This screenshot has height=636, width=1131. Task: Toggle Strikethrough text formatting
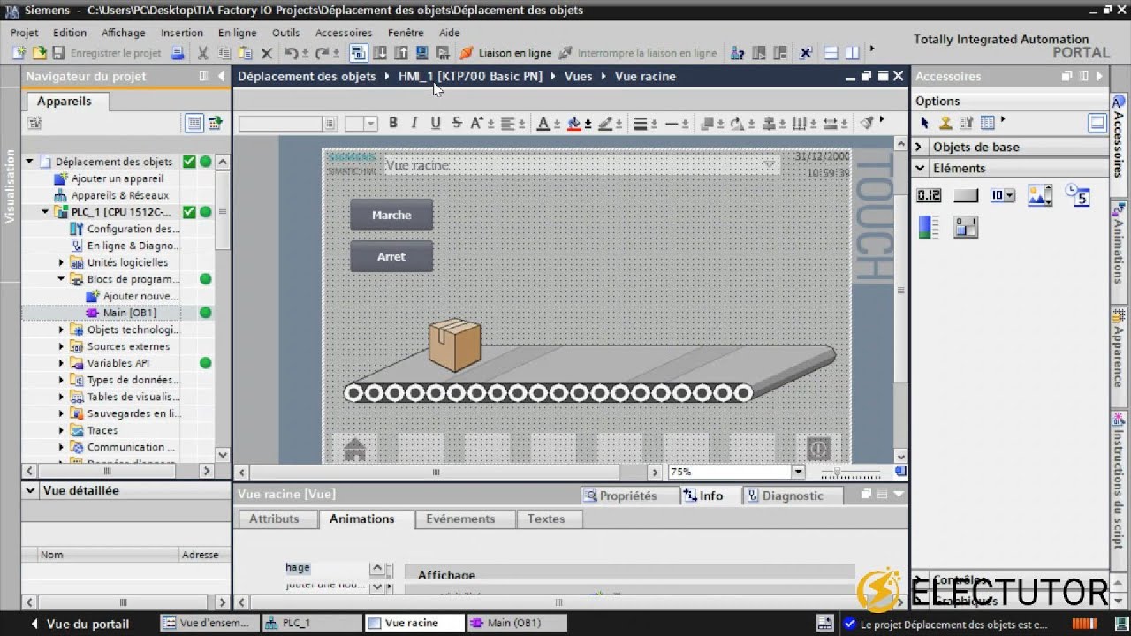(x=456, y=124)
